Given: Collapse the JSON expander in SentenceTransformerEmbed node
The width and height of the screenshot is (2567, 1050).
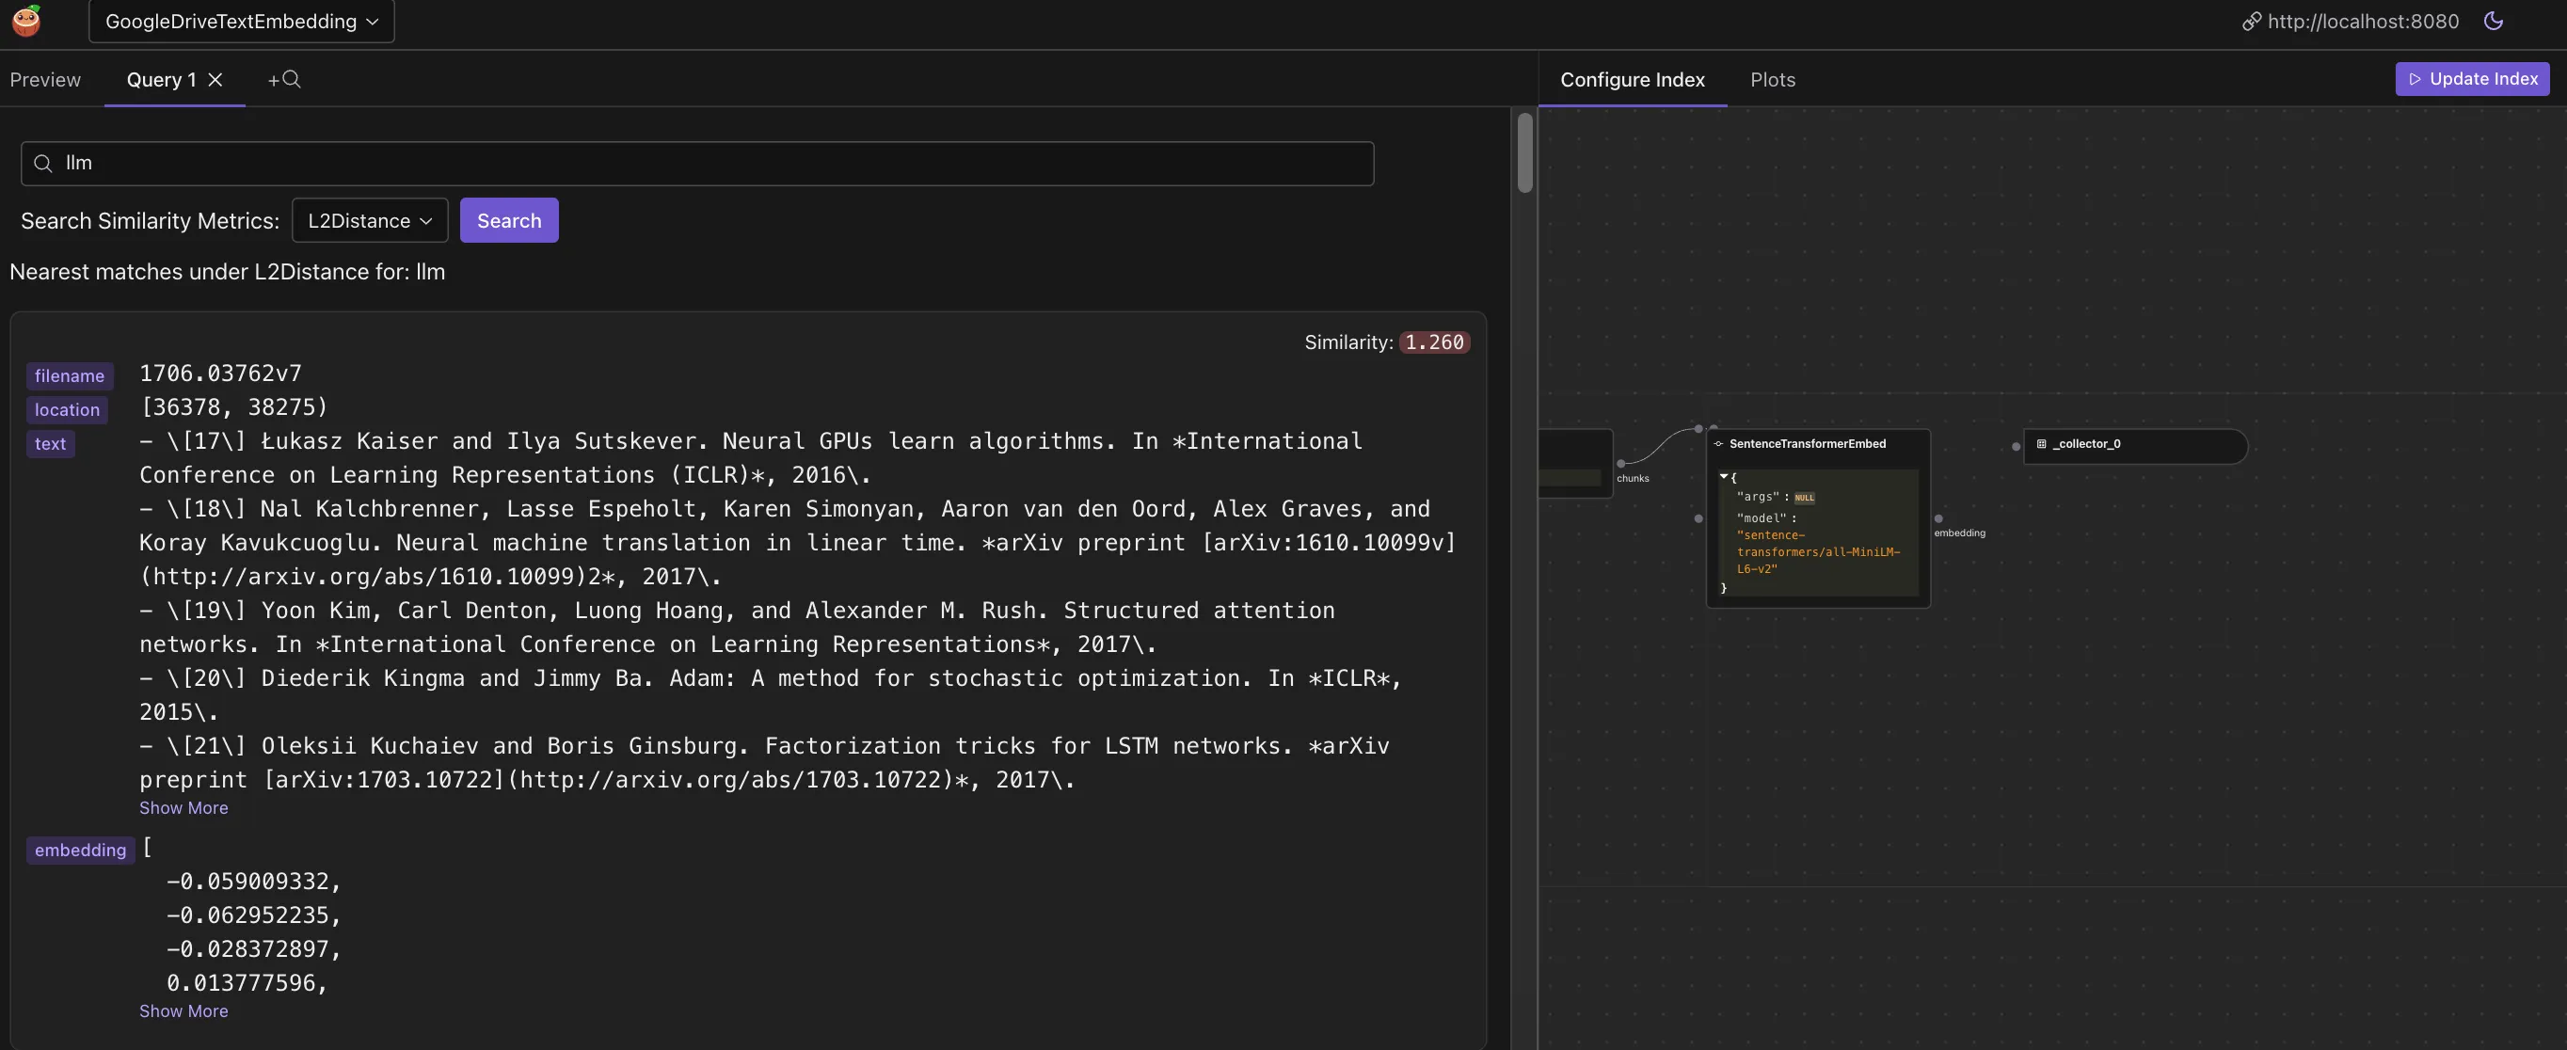Looking at the screenshot, I should [1727, 477].
